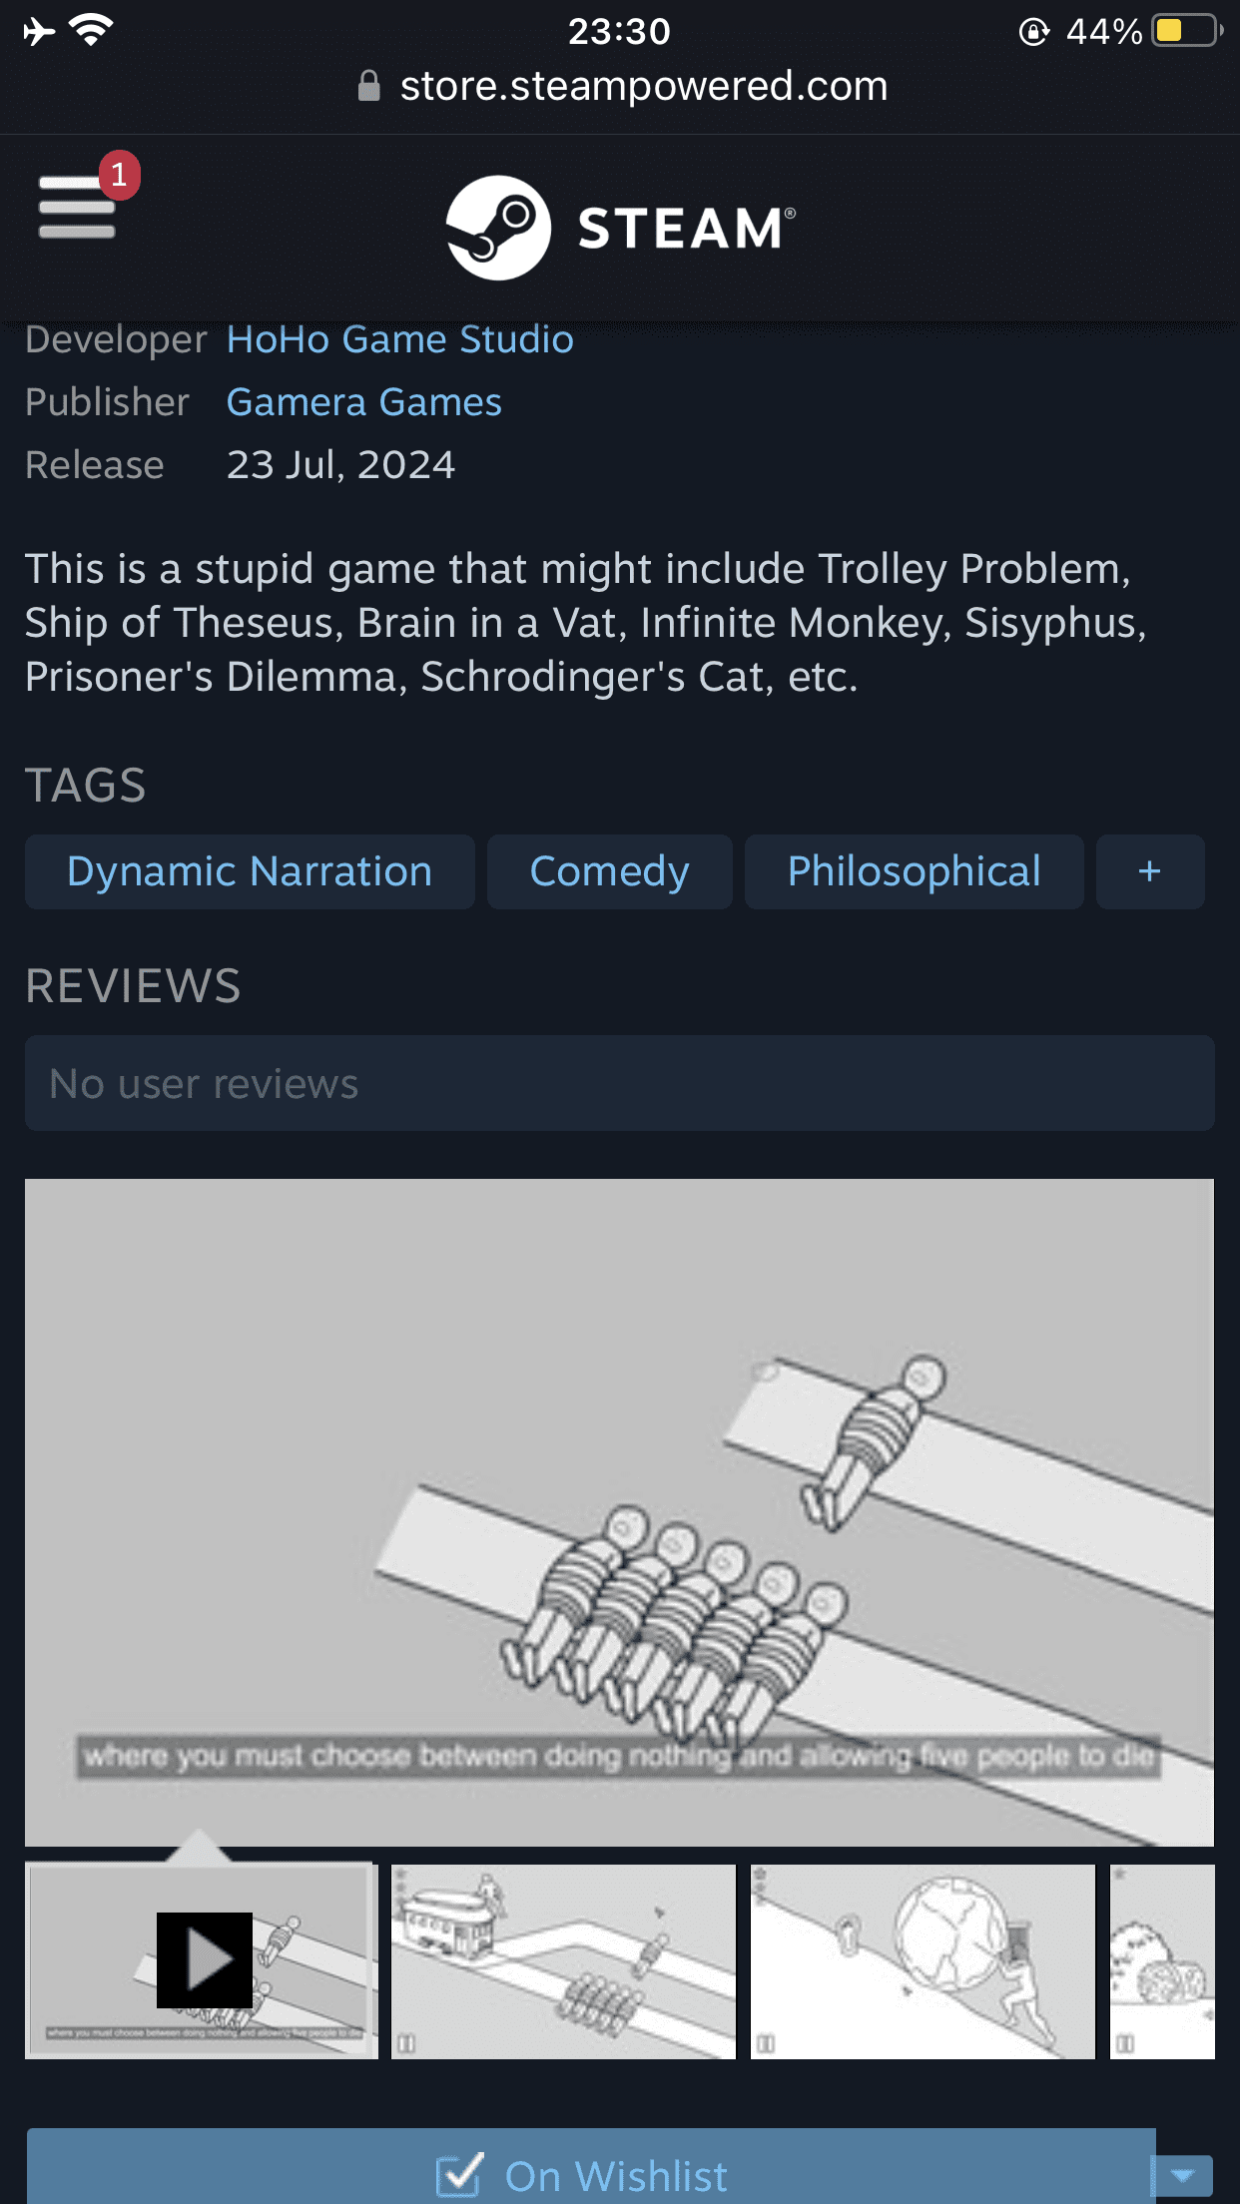Viewport: 1240px width, 2204px height.
Task: Expand more tags with plus button
Action: 1150,871
